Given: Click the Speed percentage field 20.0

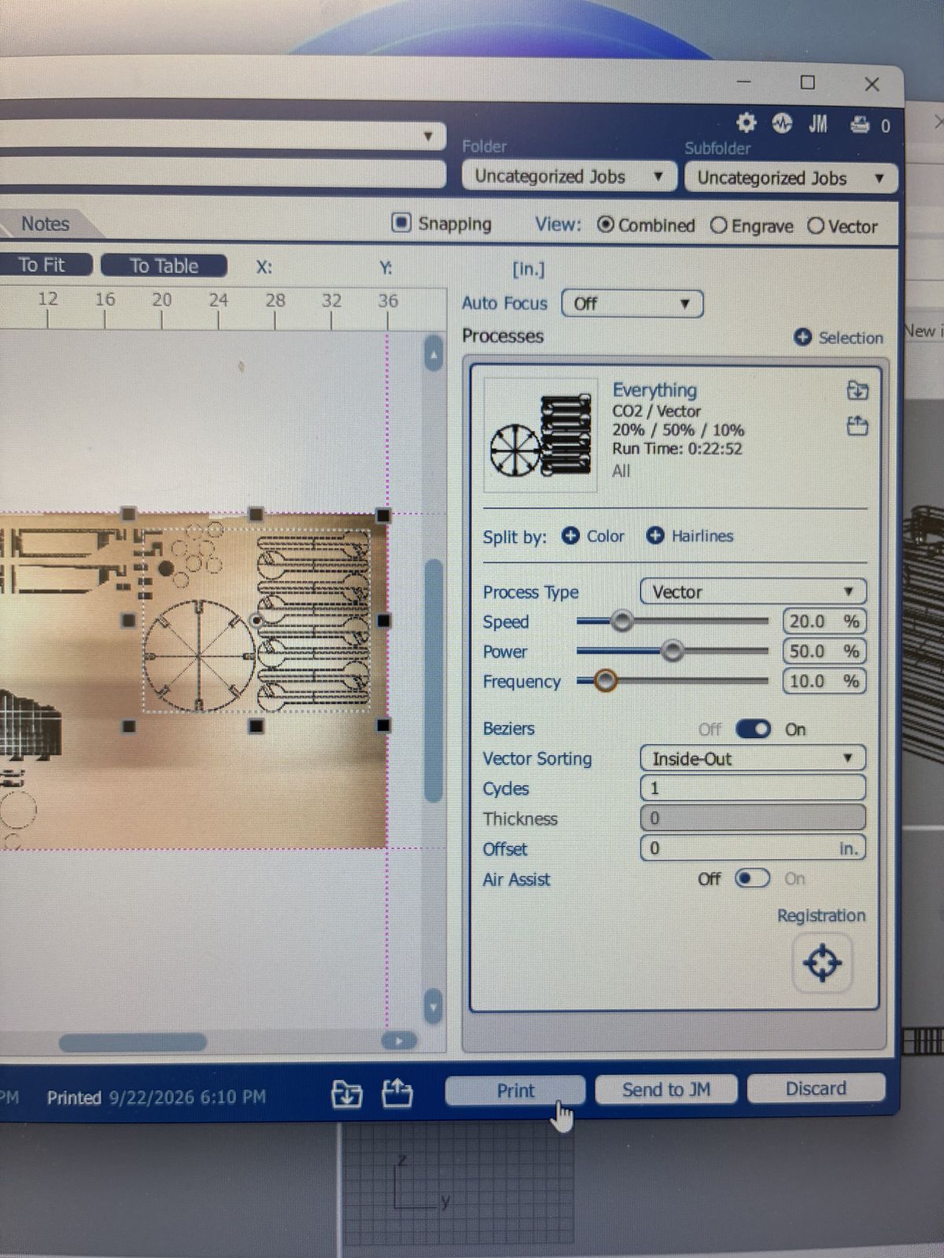Looking at the screenshot, I should pyautogui.click(x=824, y=621).
